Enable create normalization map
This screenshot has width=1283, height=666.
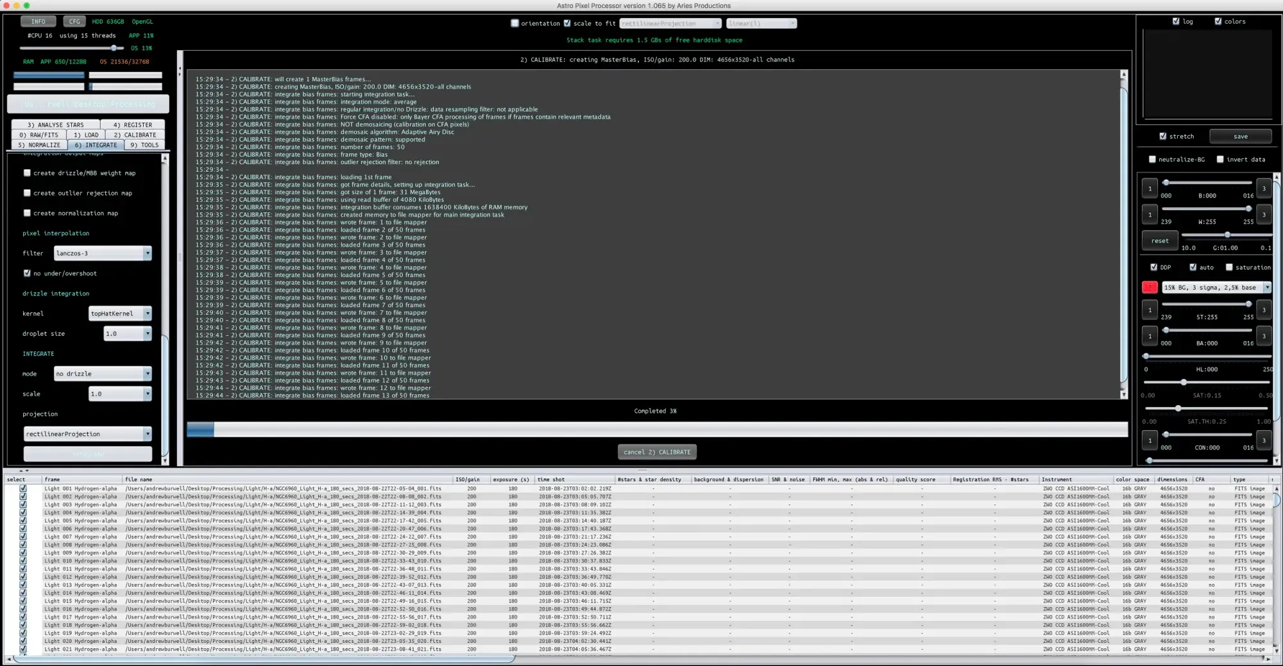[x=27, y=213]
